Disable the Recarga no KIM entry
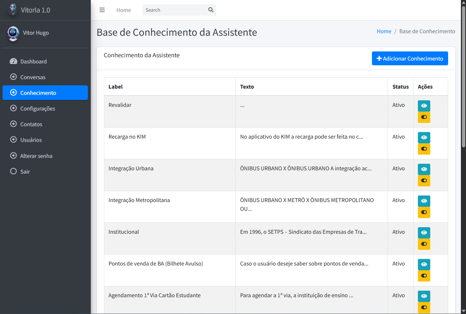466x314 pixels. pyautogui.click(x=424, y=149)
